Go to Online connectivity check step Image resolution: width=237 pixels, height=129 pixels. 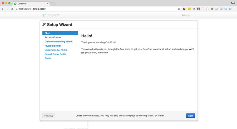(x=58, y=42)
